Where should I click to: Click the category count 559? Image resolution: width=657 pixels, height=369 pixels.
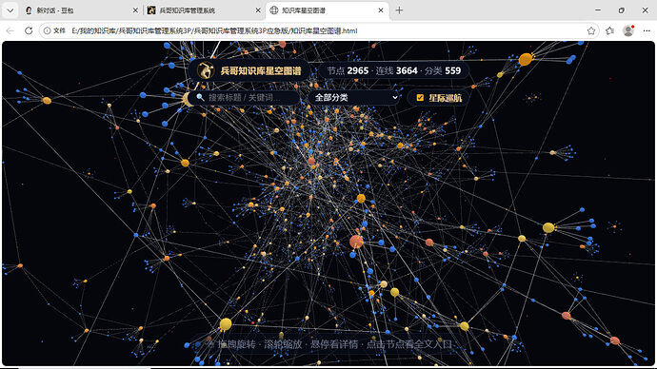(453, 70)
